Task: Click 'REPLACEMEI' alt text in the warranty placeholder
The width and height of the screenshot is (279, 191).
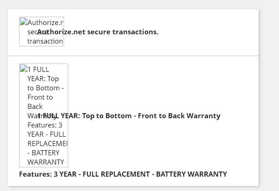Action: [x=47, y=144]
